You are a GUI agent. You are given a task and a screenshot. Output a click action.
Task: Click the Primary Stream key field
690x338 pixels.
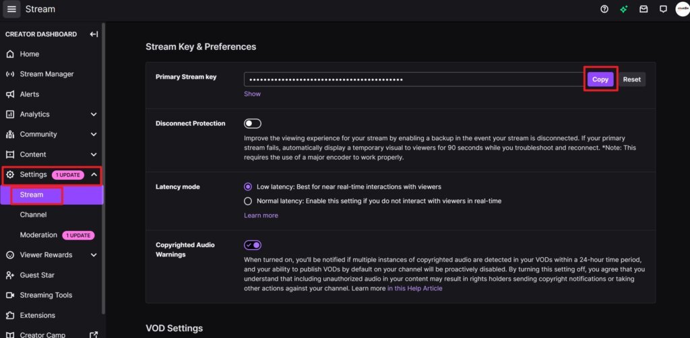click(414, 79)
